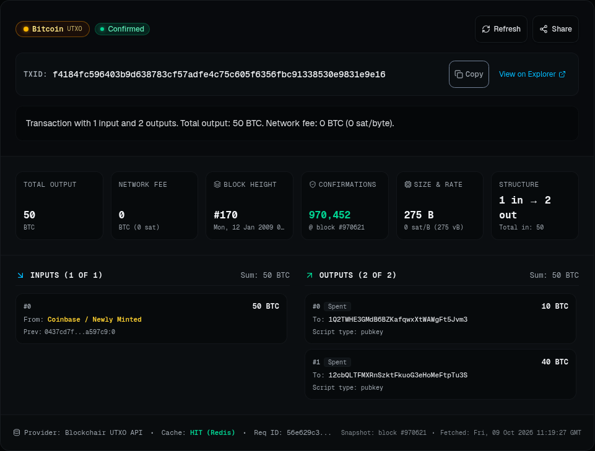Open View on Explorer link
Screen dimensions: 595x451
[532, 74]
